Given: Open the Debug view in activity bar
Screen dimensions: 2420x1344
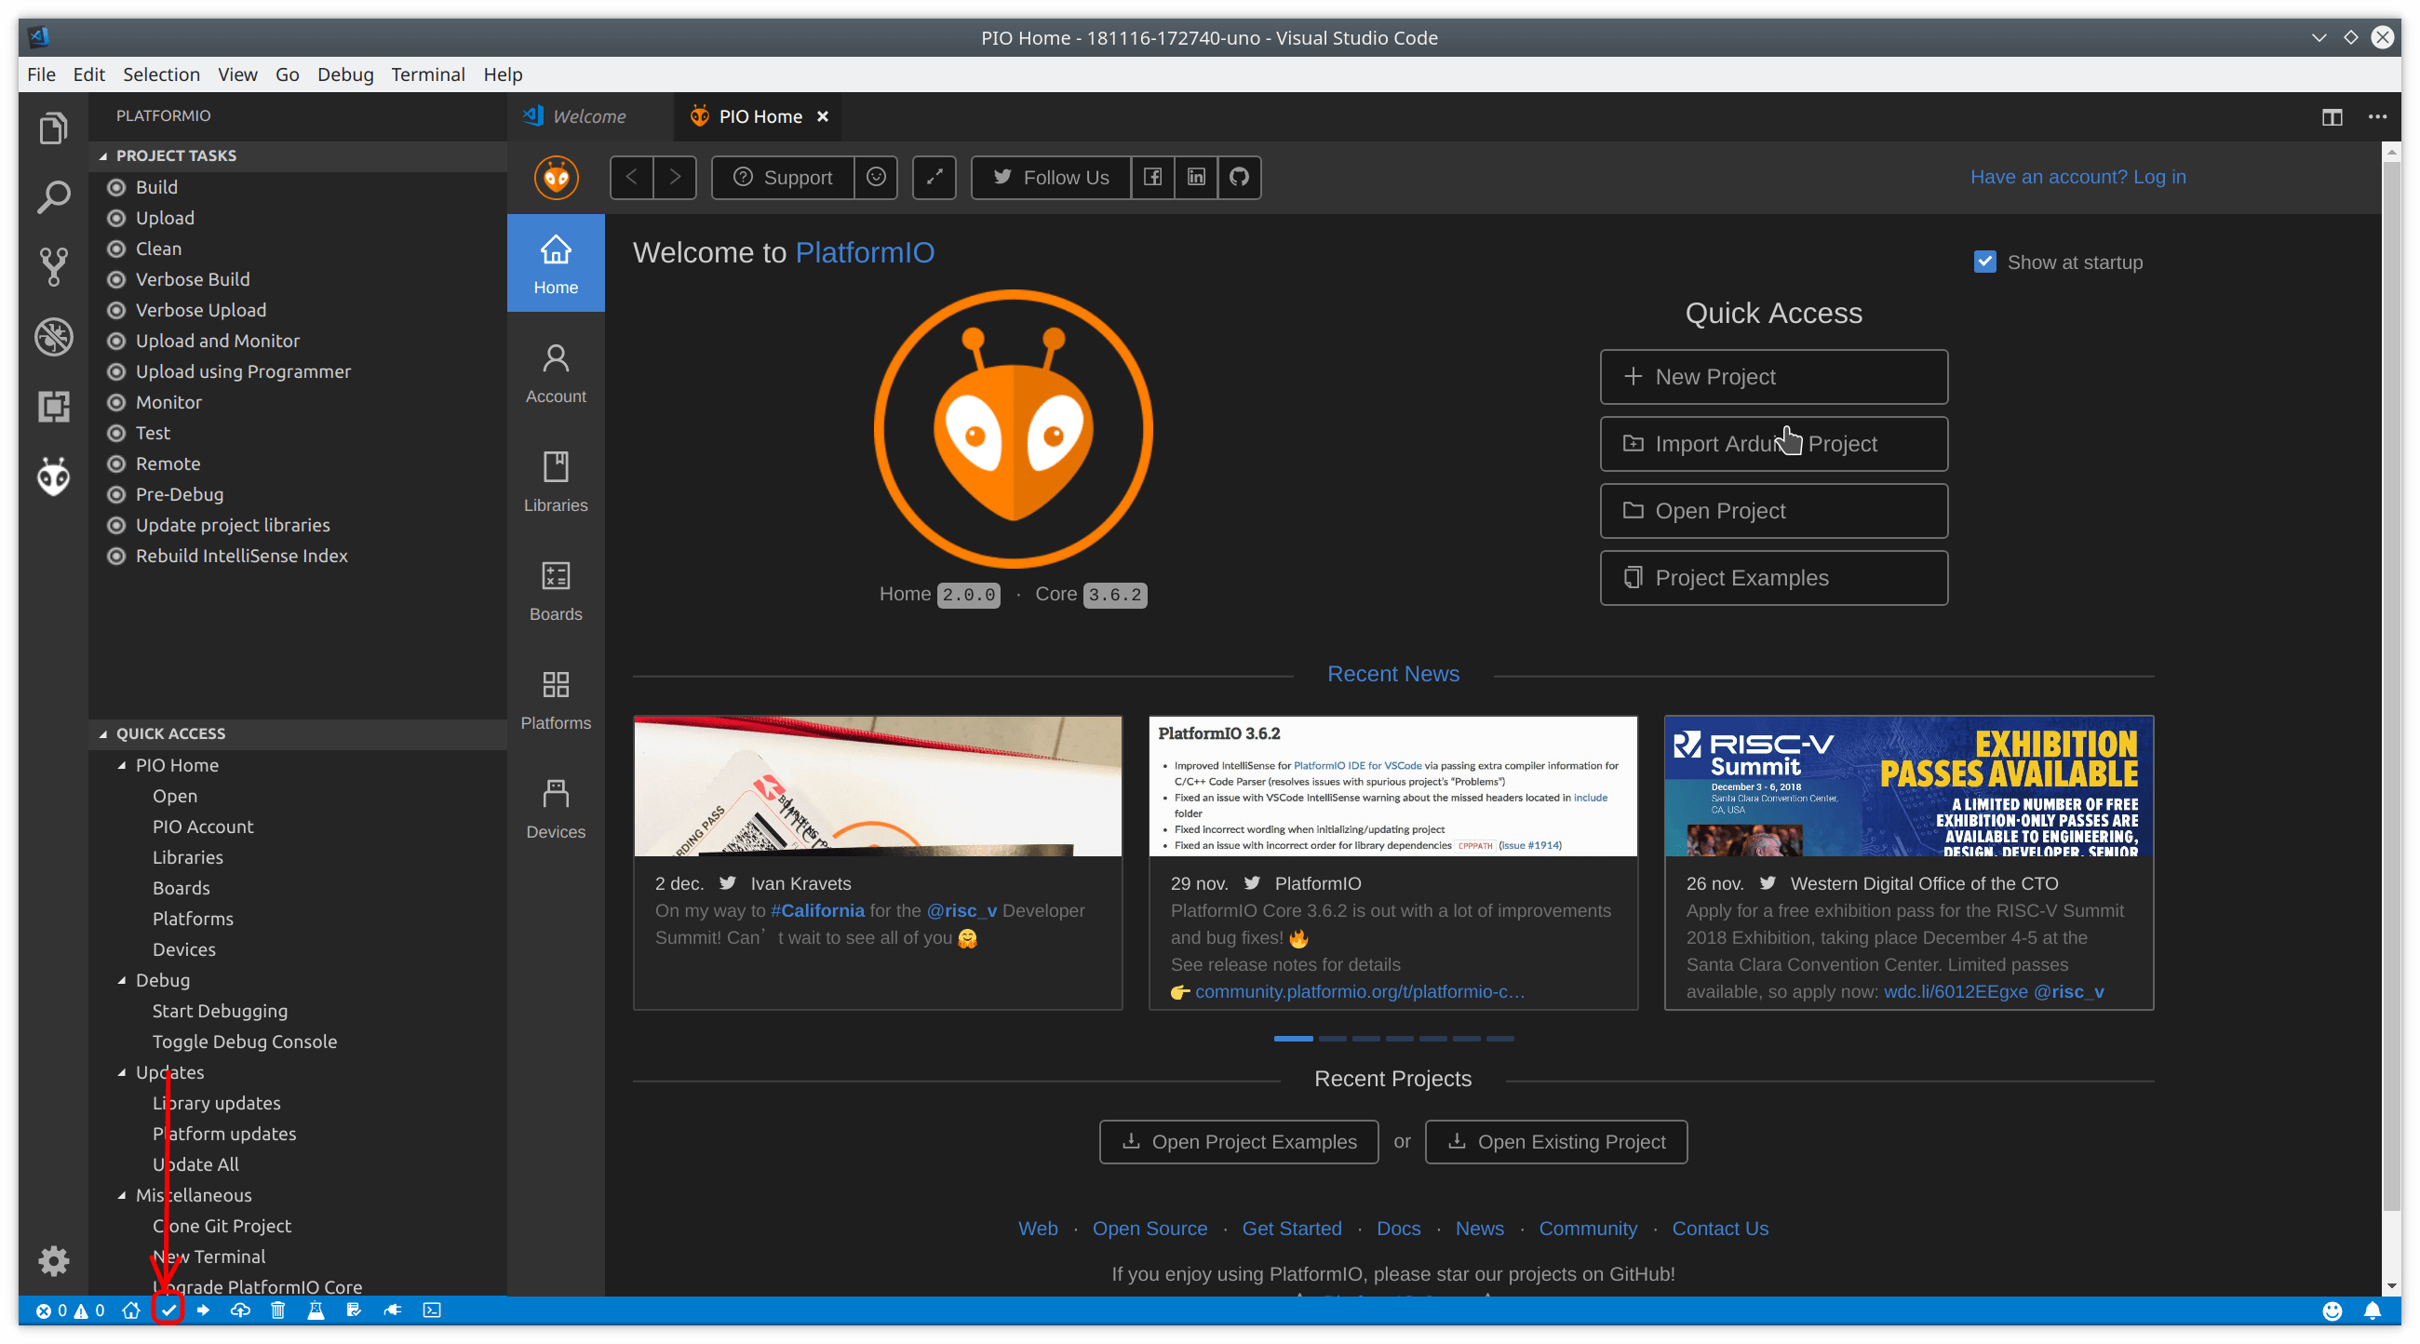Looking at the screenshot, I should click(x=54, y=336).
